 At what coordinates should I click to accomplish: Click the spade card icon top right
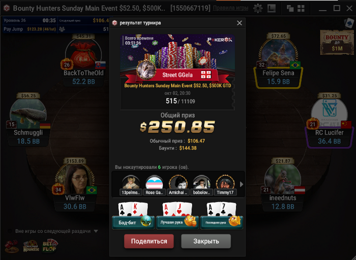(349, 23)
